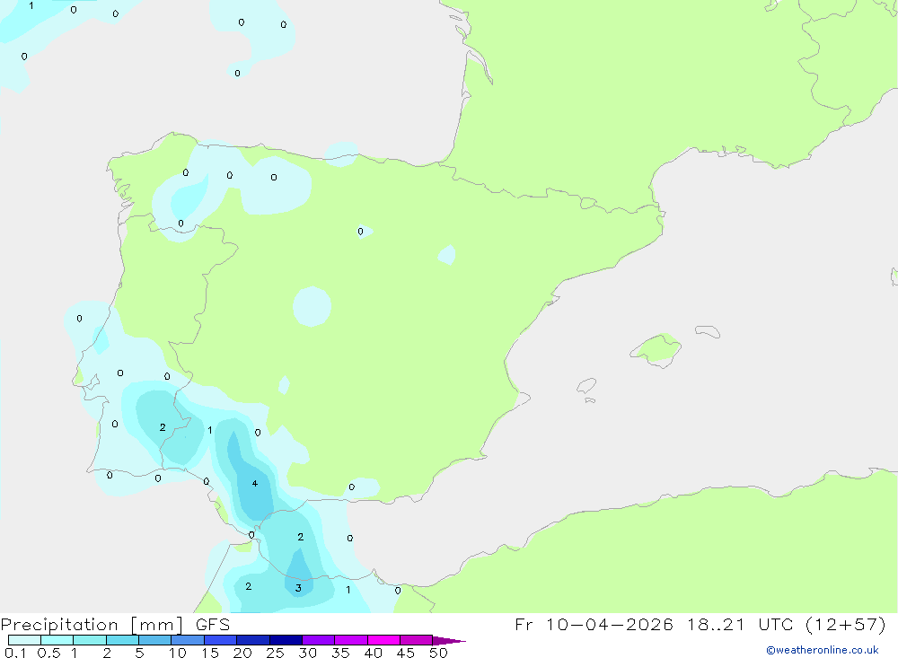898x658 pixels.
Task: Click the 25–30 mm legend color swatch
Action: point(286,640)
